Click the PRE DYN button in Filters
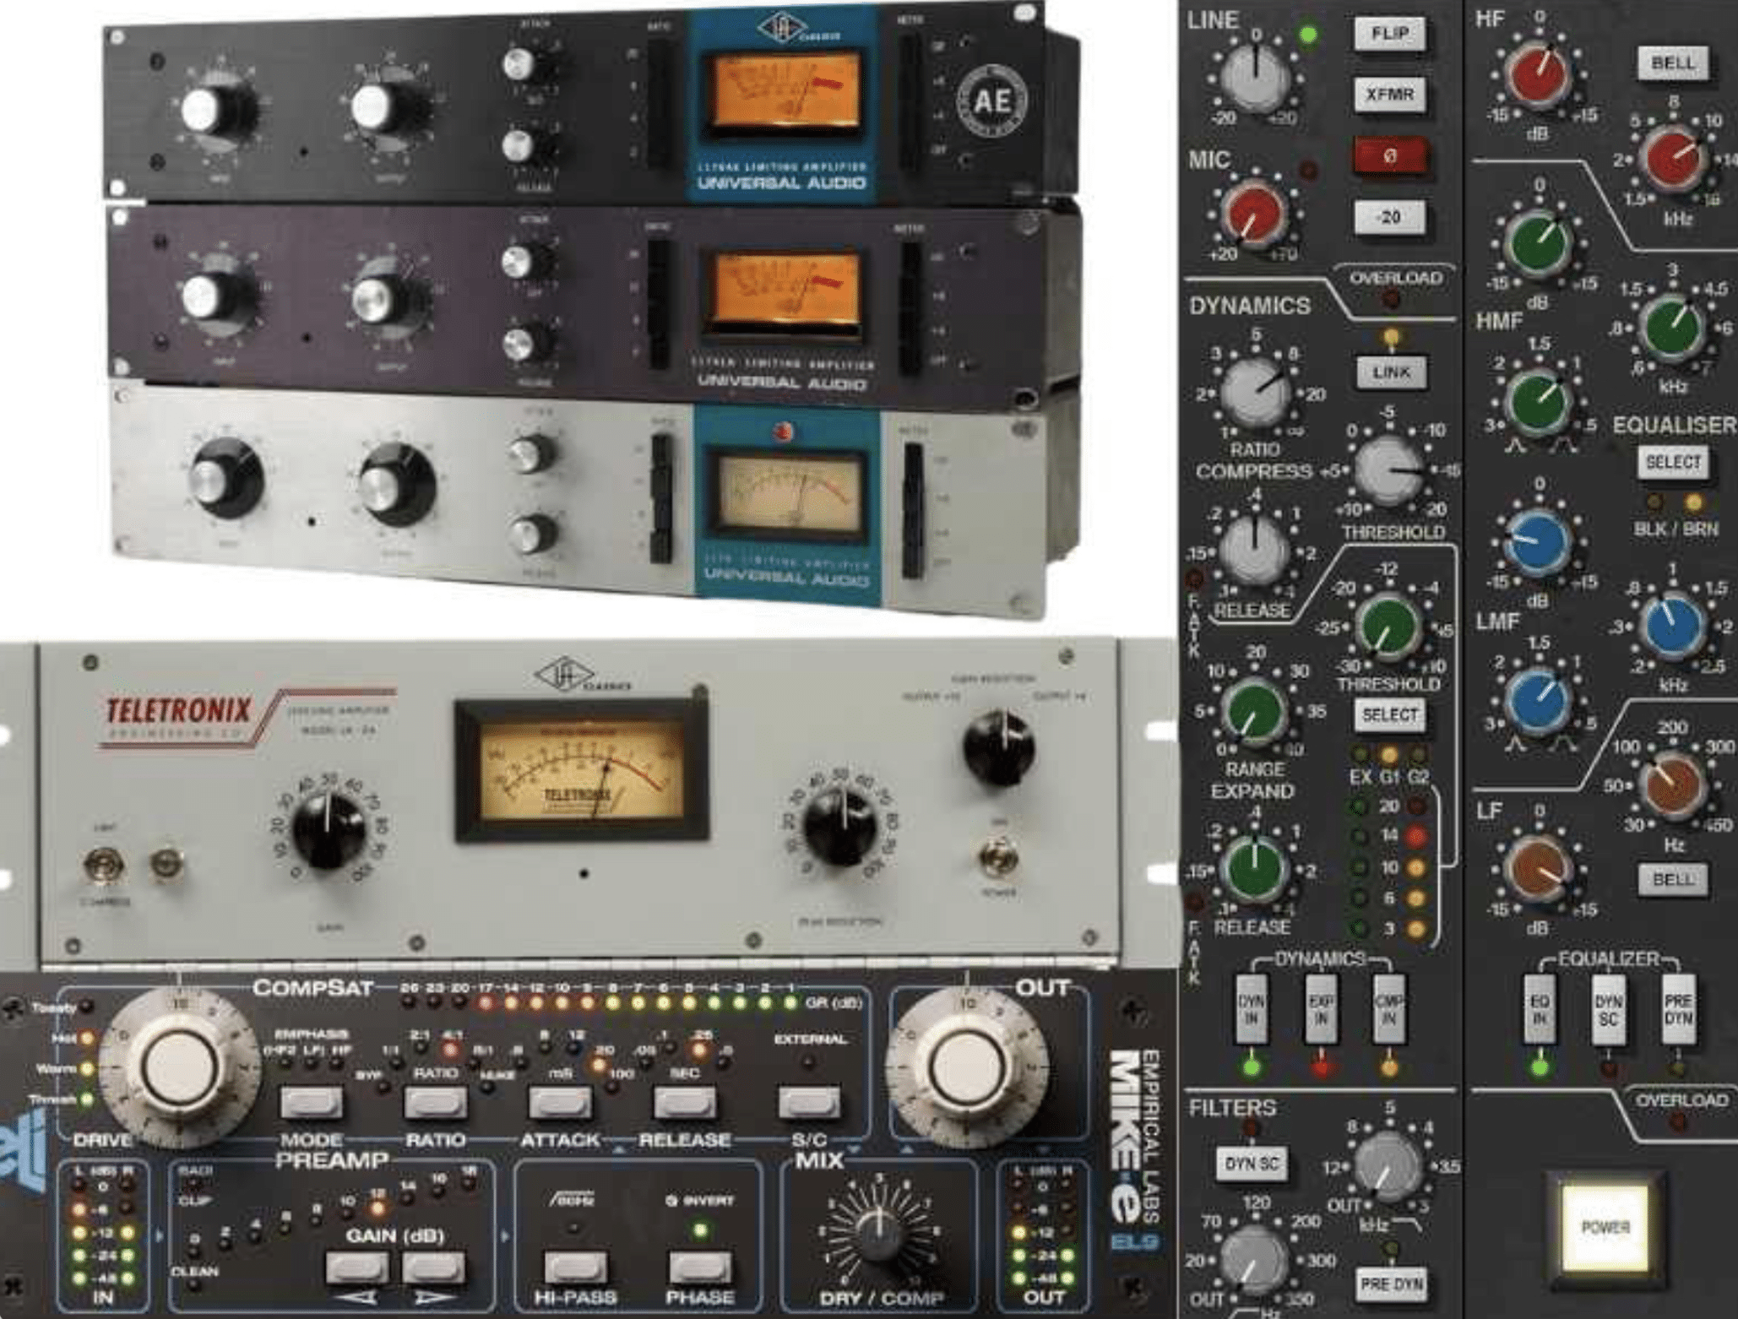 pyautogui.click(x=1391, y=1284)
